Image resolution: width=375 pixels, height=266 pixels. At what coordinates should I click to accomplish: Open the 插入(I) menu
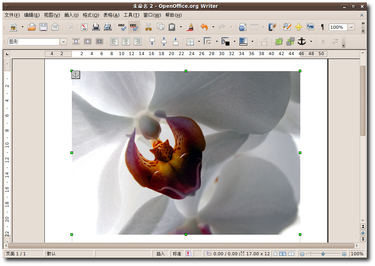click(71, 15)
